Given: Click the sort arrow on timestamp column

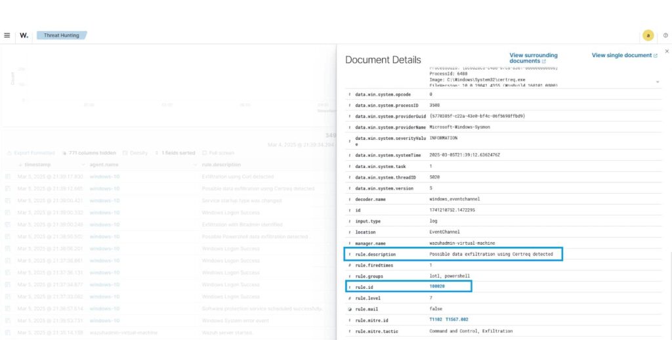Looking at the screenshot, I should 20,165.
